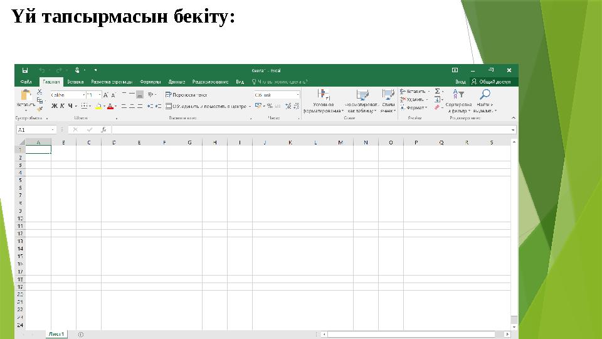602x339 pixels.
Task: Open the Calibri font name dropdown
Action: [x=83, y=95]
